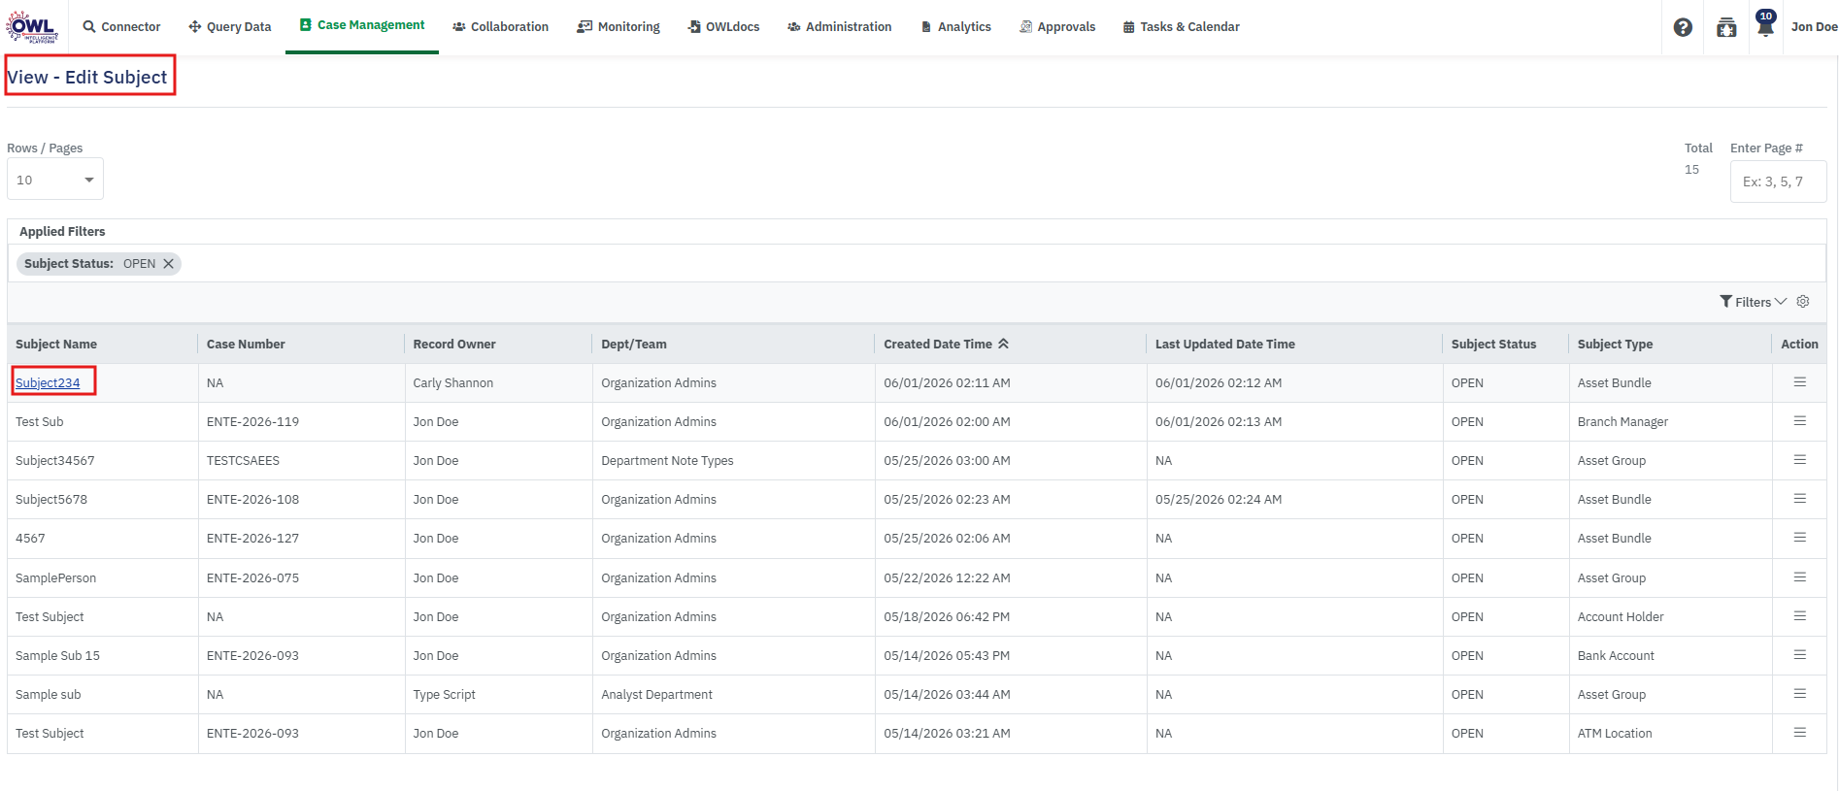
Task: Open the briefcase icon in top bar
Action: 1726,27
